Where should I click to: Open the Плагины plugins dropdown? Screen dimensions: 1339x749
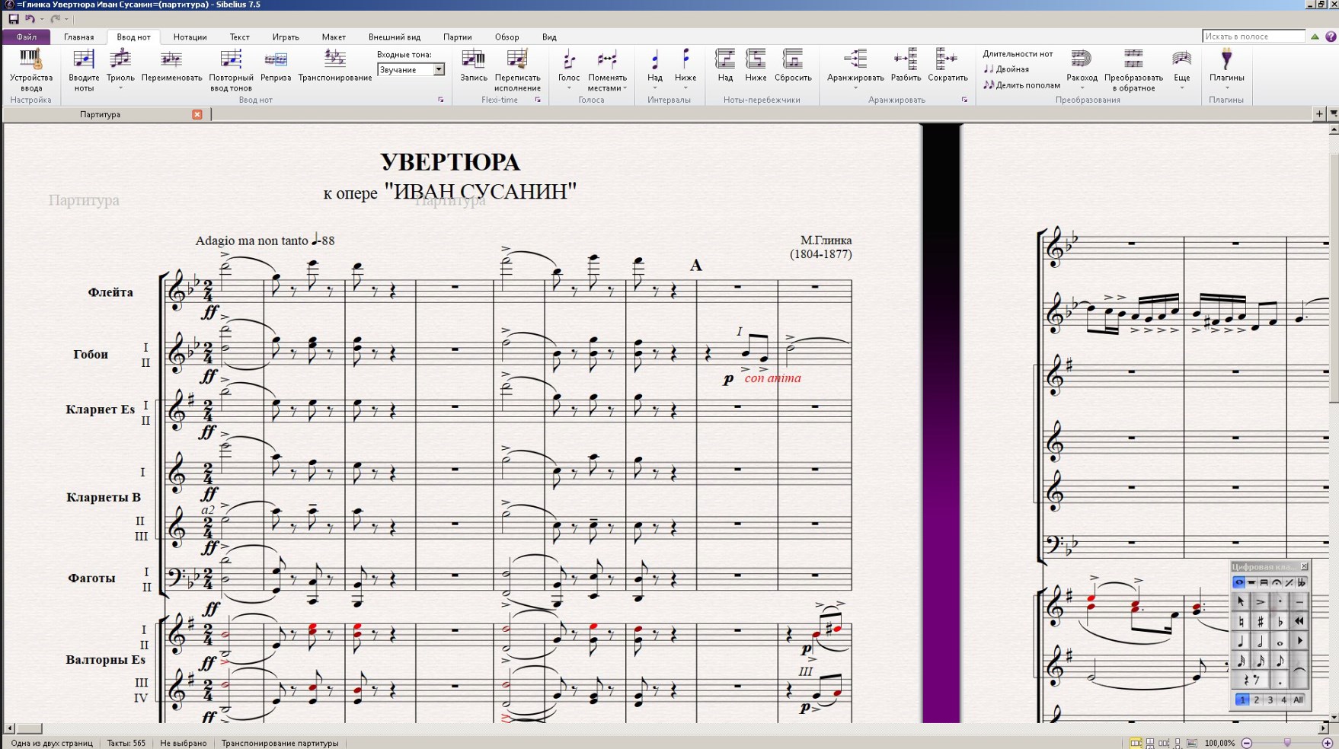(x=1226, y=70)
